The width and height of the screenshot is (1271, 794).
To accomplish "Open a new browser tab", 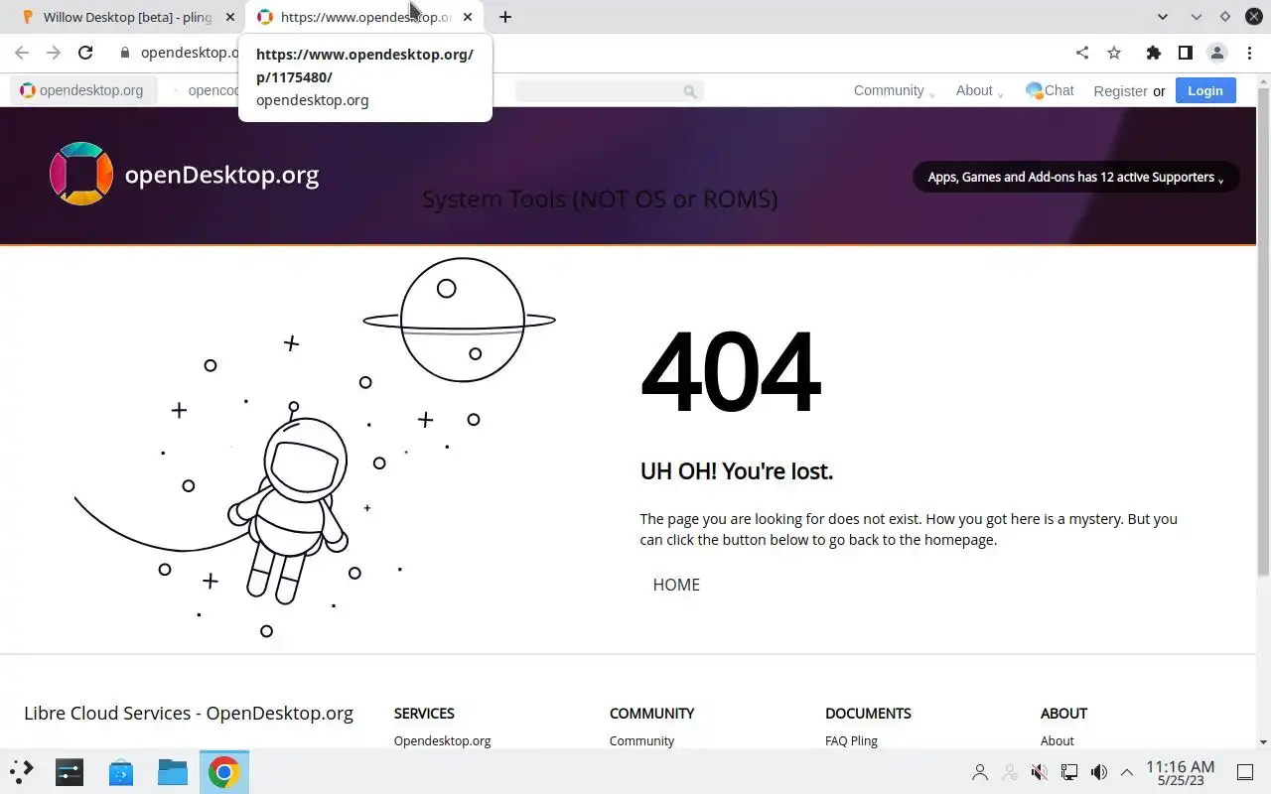I will (x=505, y=17).
